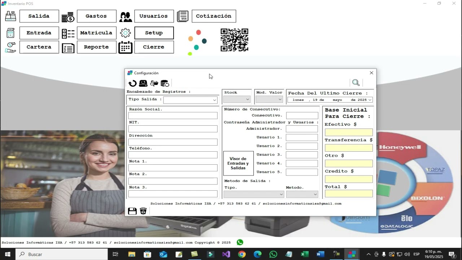462x260 pixels.
Task: Click the hand with coin icon beside Cartera
Action: click(x=10, y=47)
